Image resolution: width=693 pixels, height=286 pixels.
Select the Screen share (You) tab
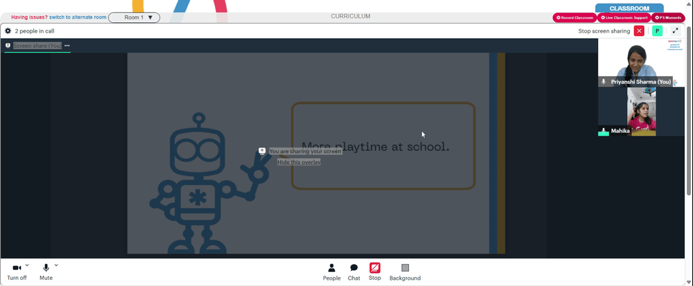(x=37, y=46)
